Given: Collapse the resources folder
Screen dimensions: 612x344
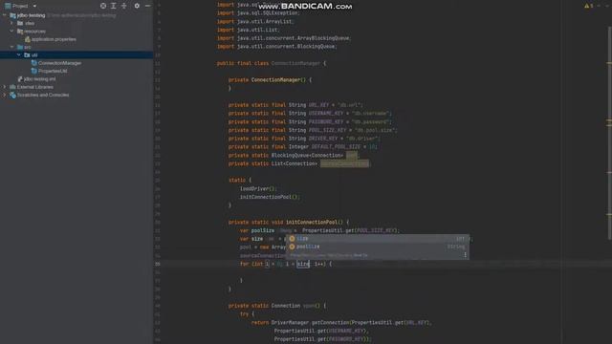Looking at the screenshot, I should (11, 31).
